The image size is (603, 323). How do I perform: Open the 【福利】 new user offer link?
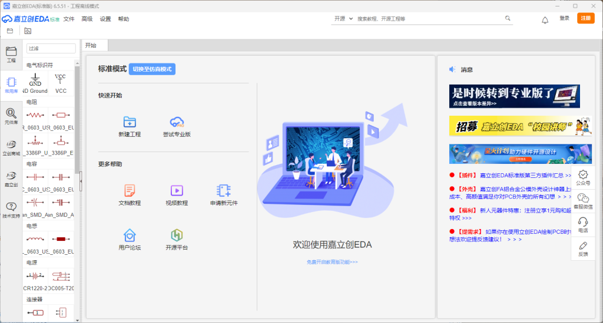(x=511, y=214)
